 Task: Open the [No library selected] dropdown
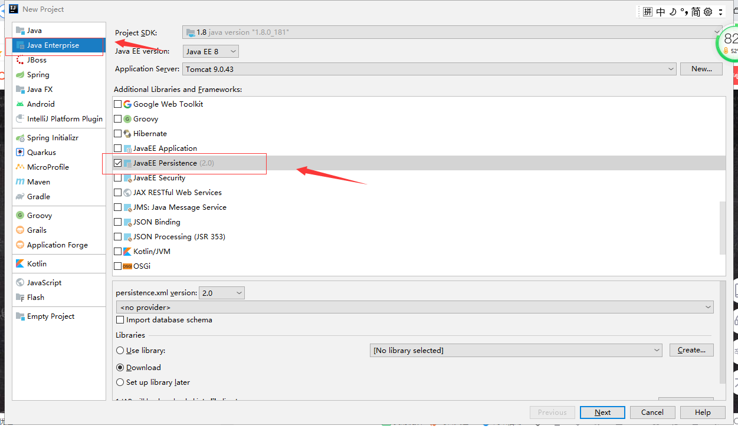516,350
